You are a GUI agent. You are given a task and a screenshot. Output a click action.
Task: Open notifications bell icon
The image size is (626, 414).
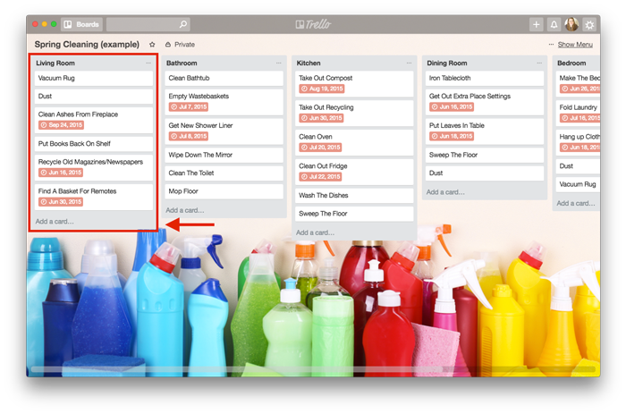[554, 24]
